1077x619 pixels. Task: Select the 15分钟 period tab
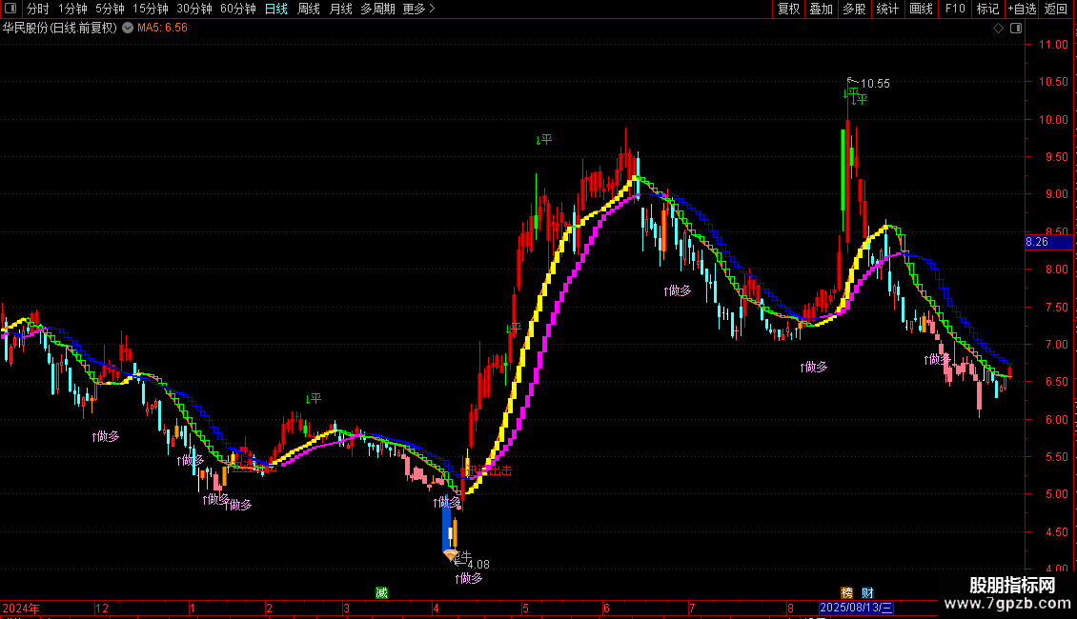coord(150,9)
